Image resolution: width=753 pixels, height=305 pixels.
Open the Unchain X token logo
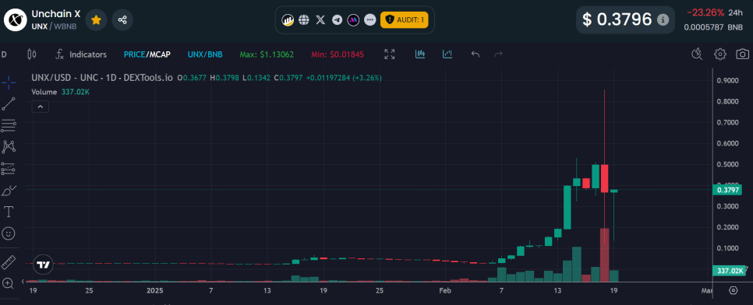(x=16, y=19)
